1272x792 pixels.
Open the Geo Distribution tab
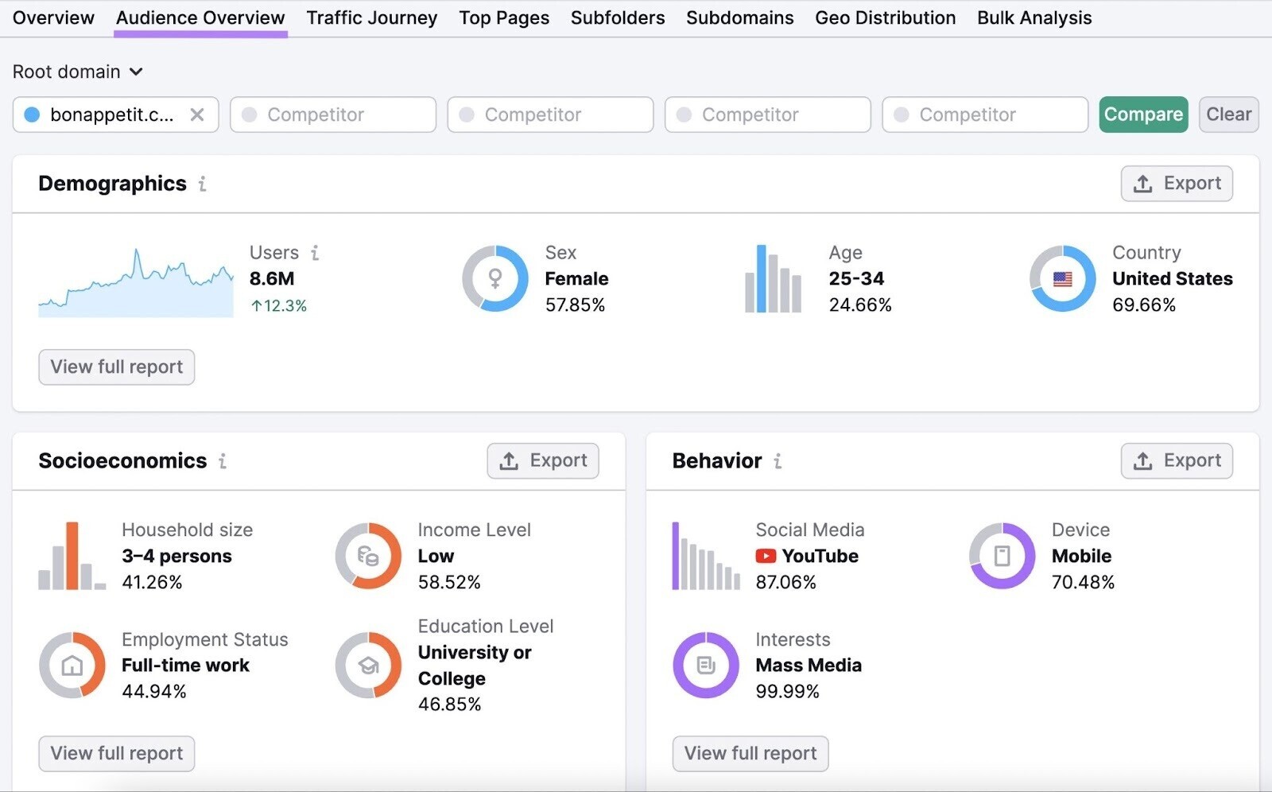point(885,17)
